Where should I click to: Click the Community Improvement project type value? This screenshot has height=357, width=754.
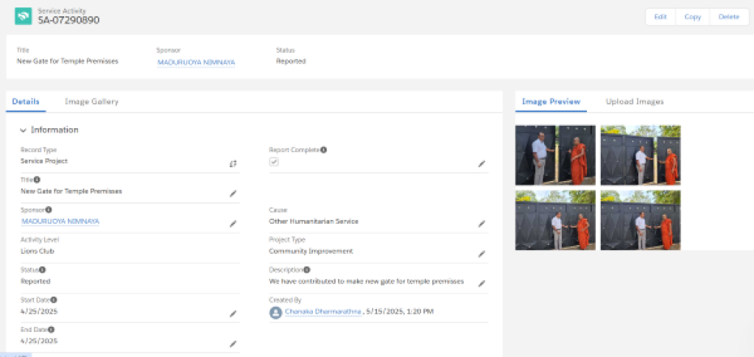coord(311,251)
